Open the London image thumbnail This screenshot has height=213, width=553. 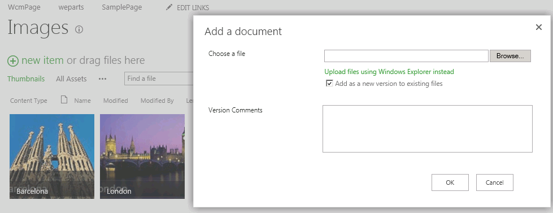(142, 157)
